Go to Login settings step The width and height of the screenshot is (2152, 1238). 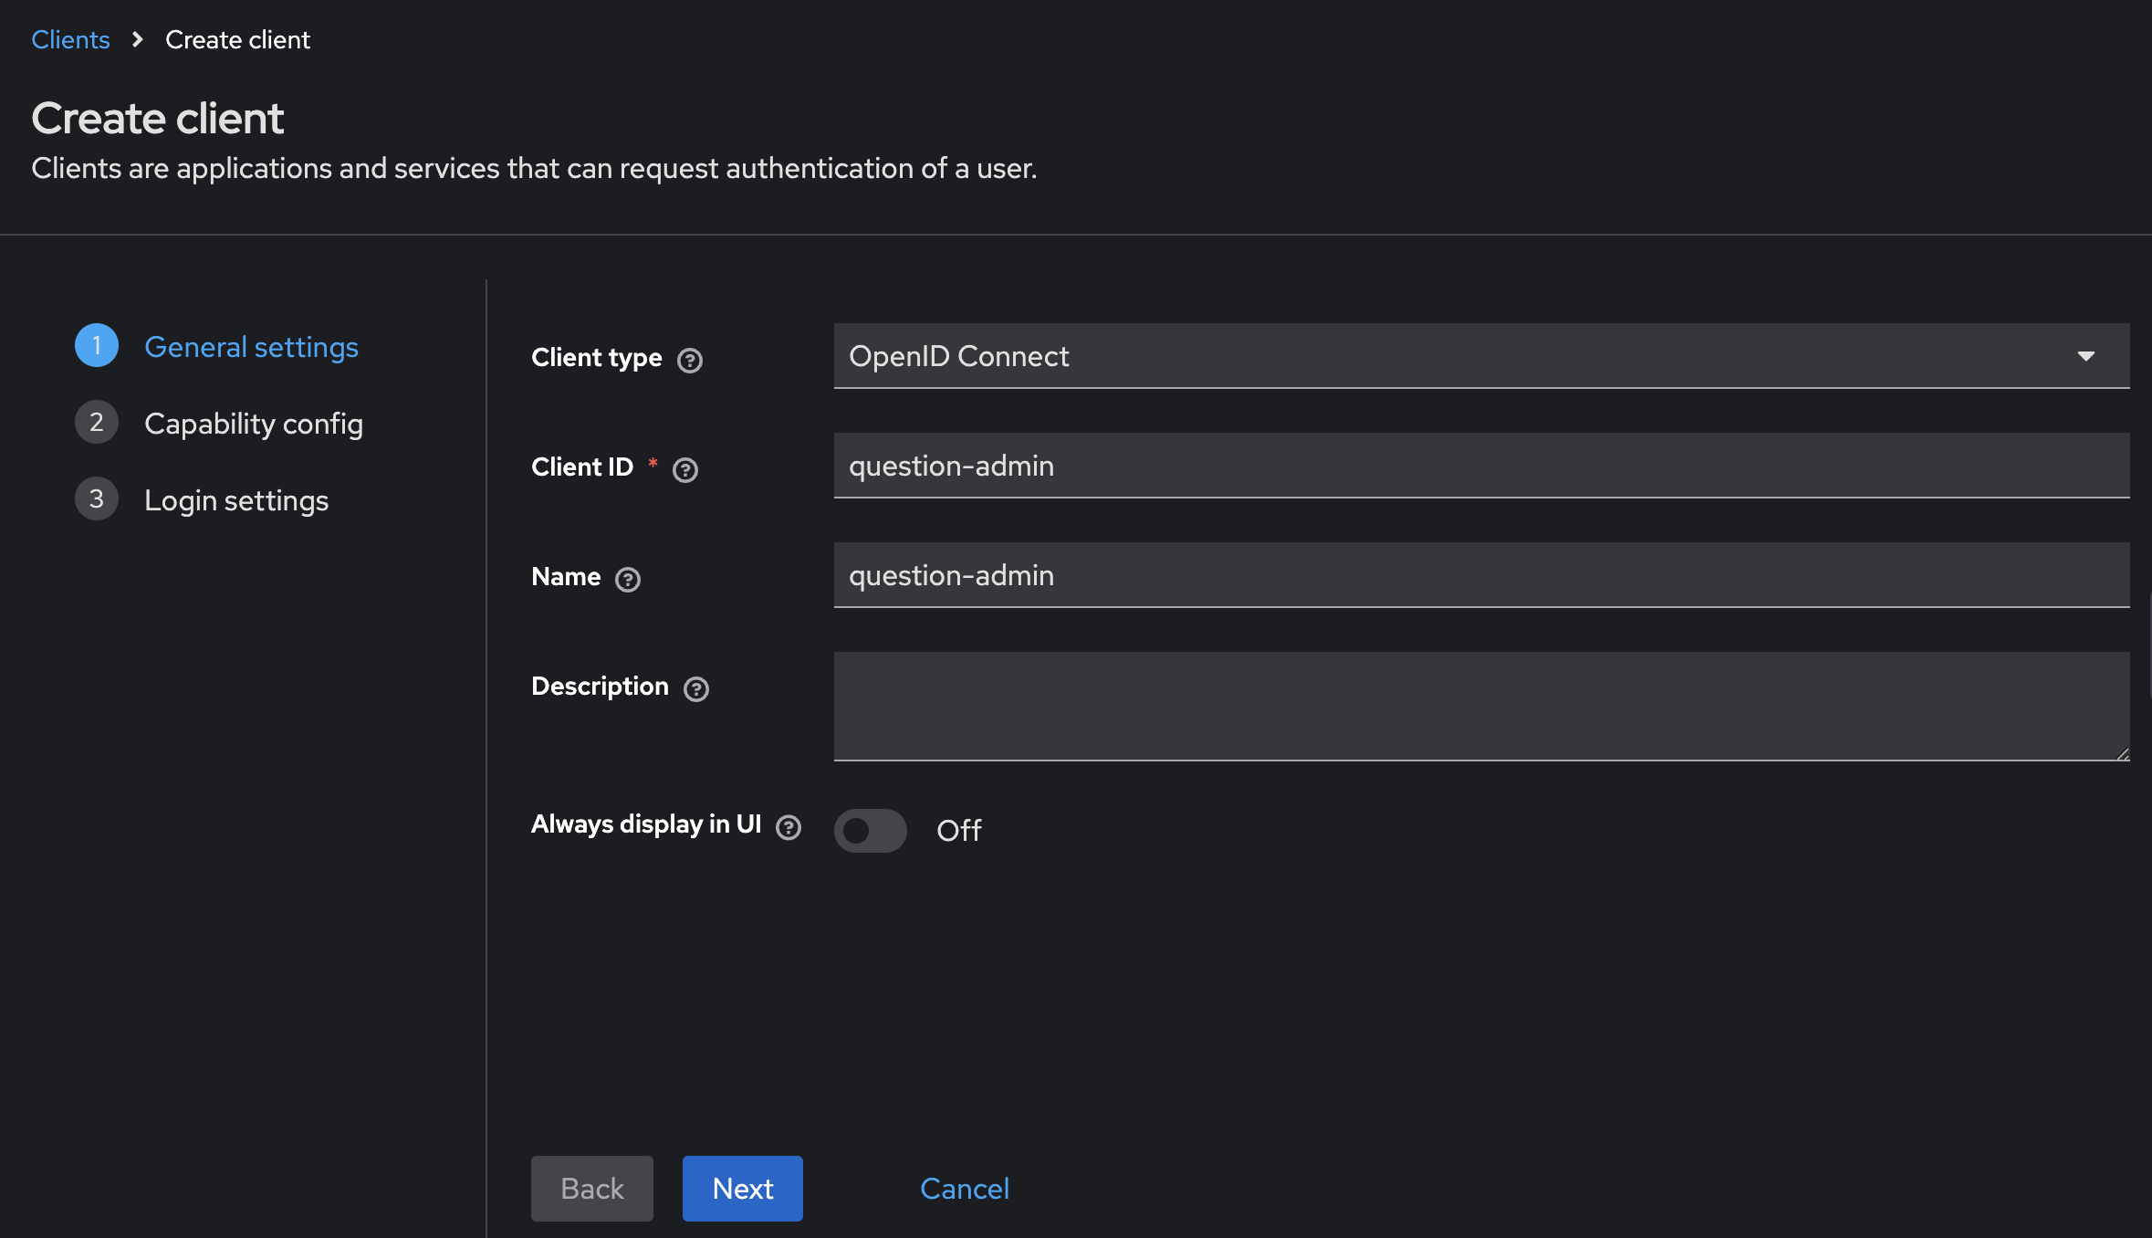click(236, 500)
